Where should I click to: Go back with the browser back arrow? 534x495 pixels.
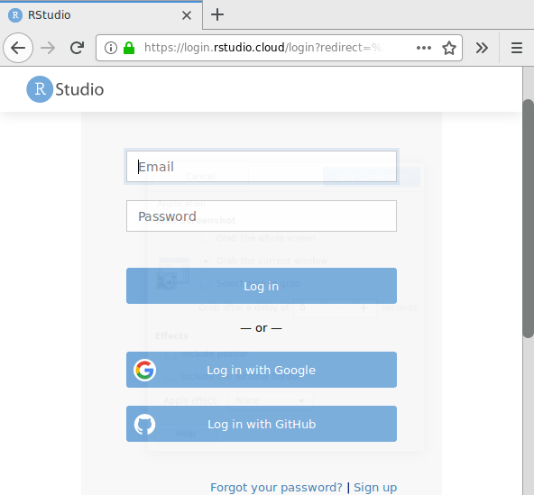click(18, 48)
